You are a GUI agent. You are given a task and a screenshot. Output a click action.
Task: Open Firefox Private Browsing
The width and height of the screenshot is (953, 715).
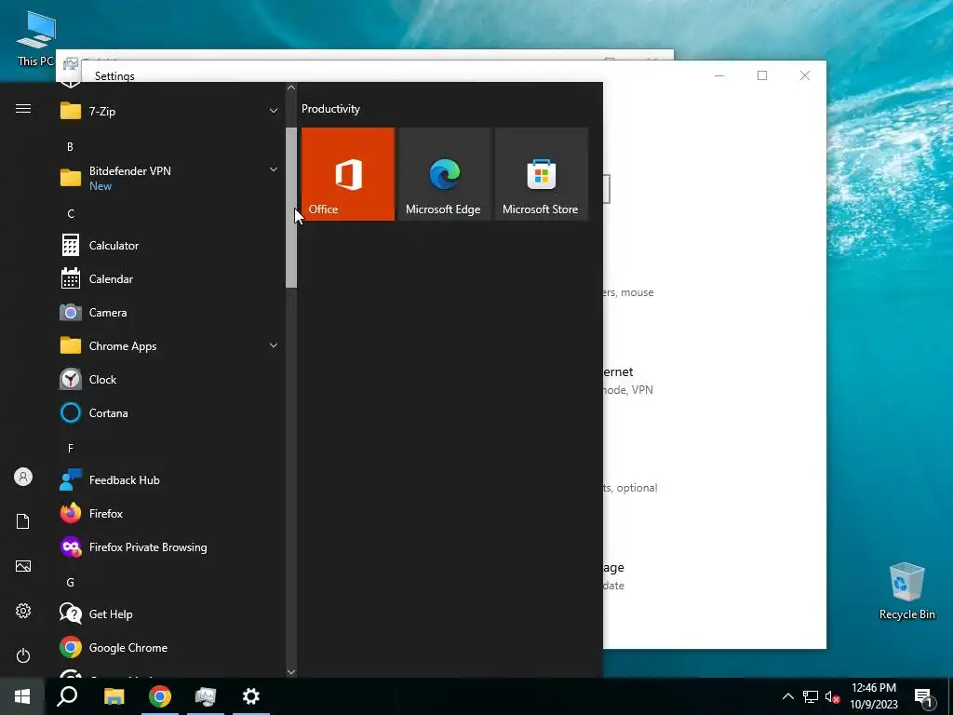point(169,547)
